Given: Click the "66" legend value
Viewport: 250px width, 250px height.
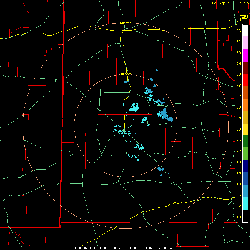Looking at the screenshot, I should point(239,31).
